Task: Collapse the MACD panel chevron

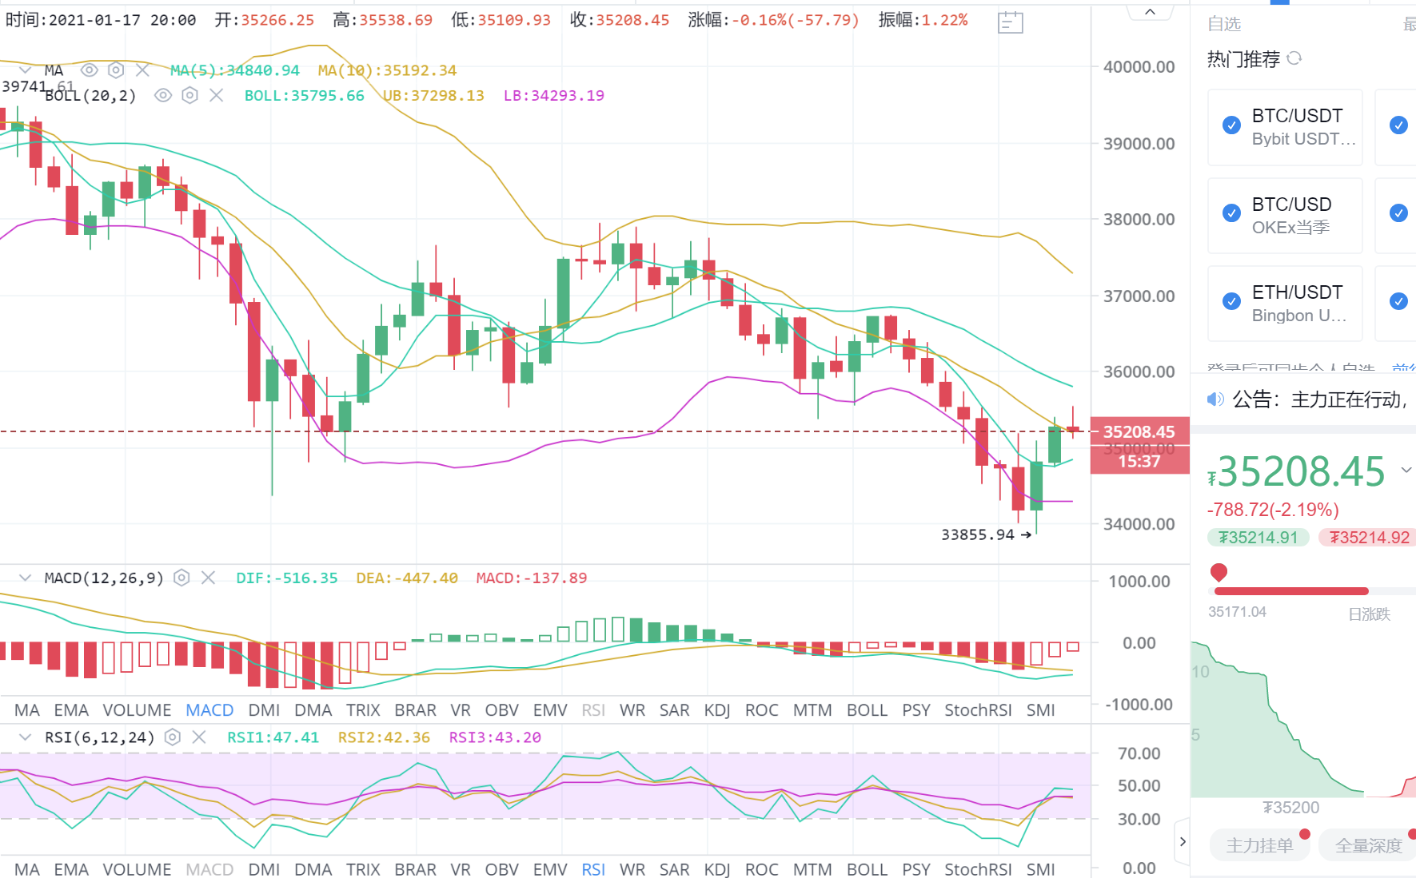Action: point(26,578)
